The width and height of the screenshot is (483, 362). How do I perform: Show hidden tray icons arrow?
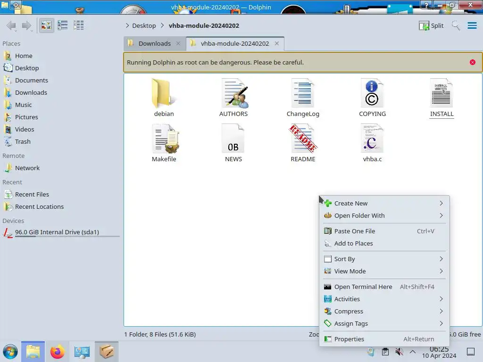[412, 352]
